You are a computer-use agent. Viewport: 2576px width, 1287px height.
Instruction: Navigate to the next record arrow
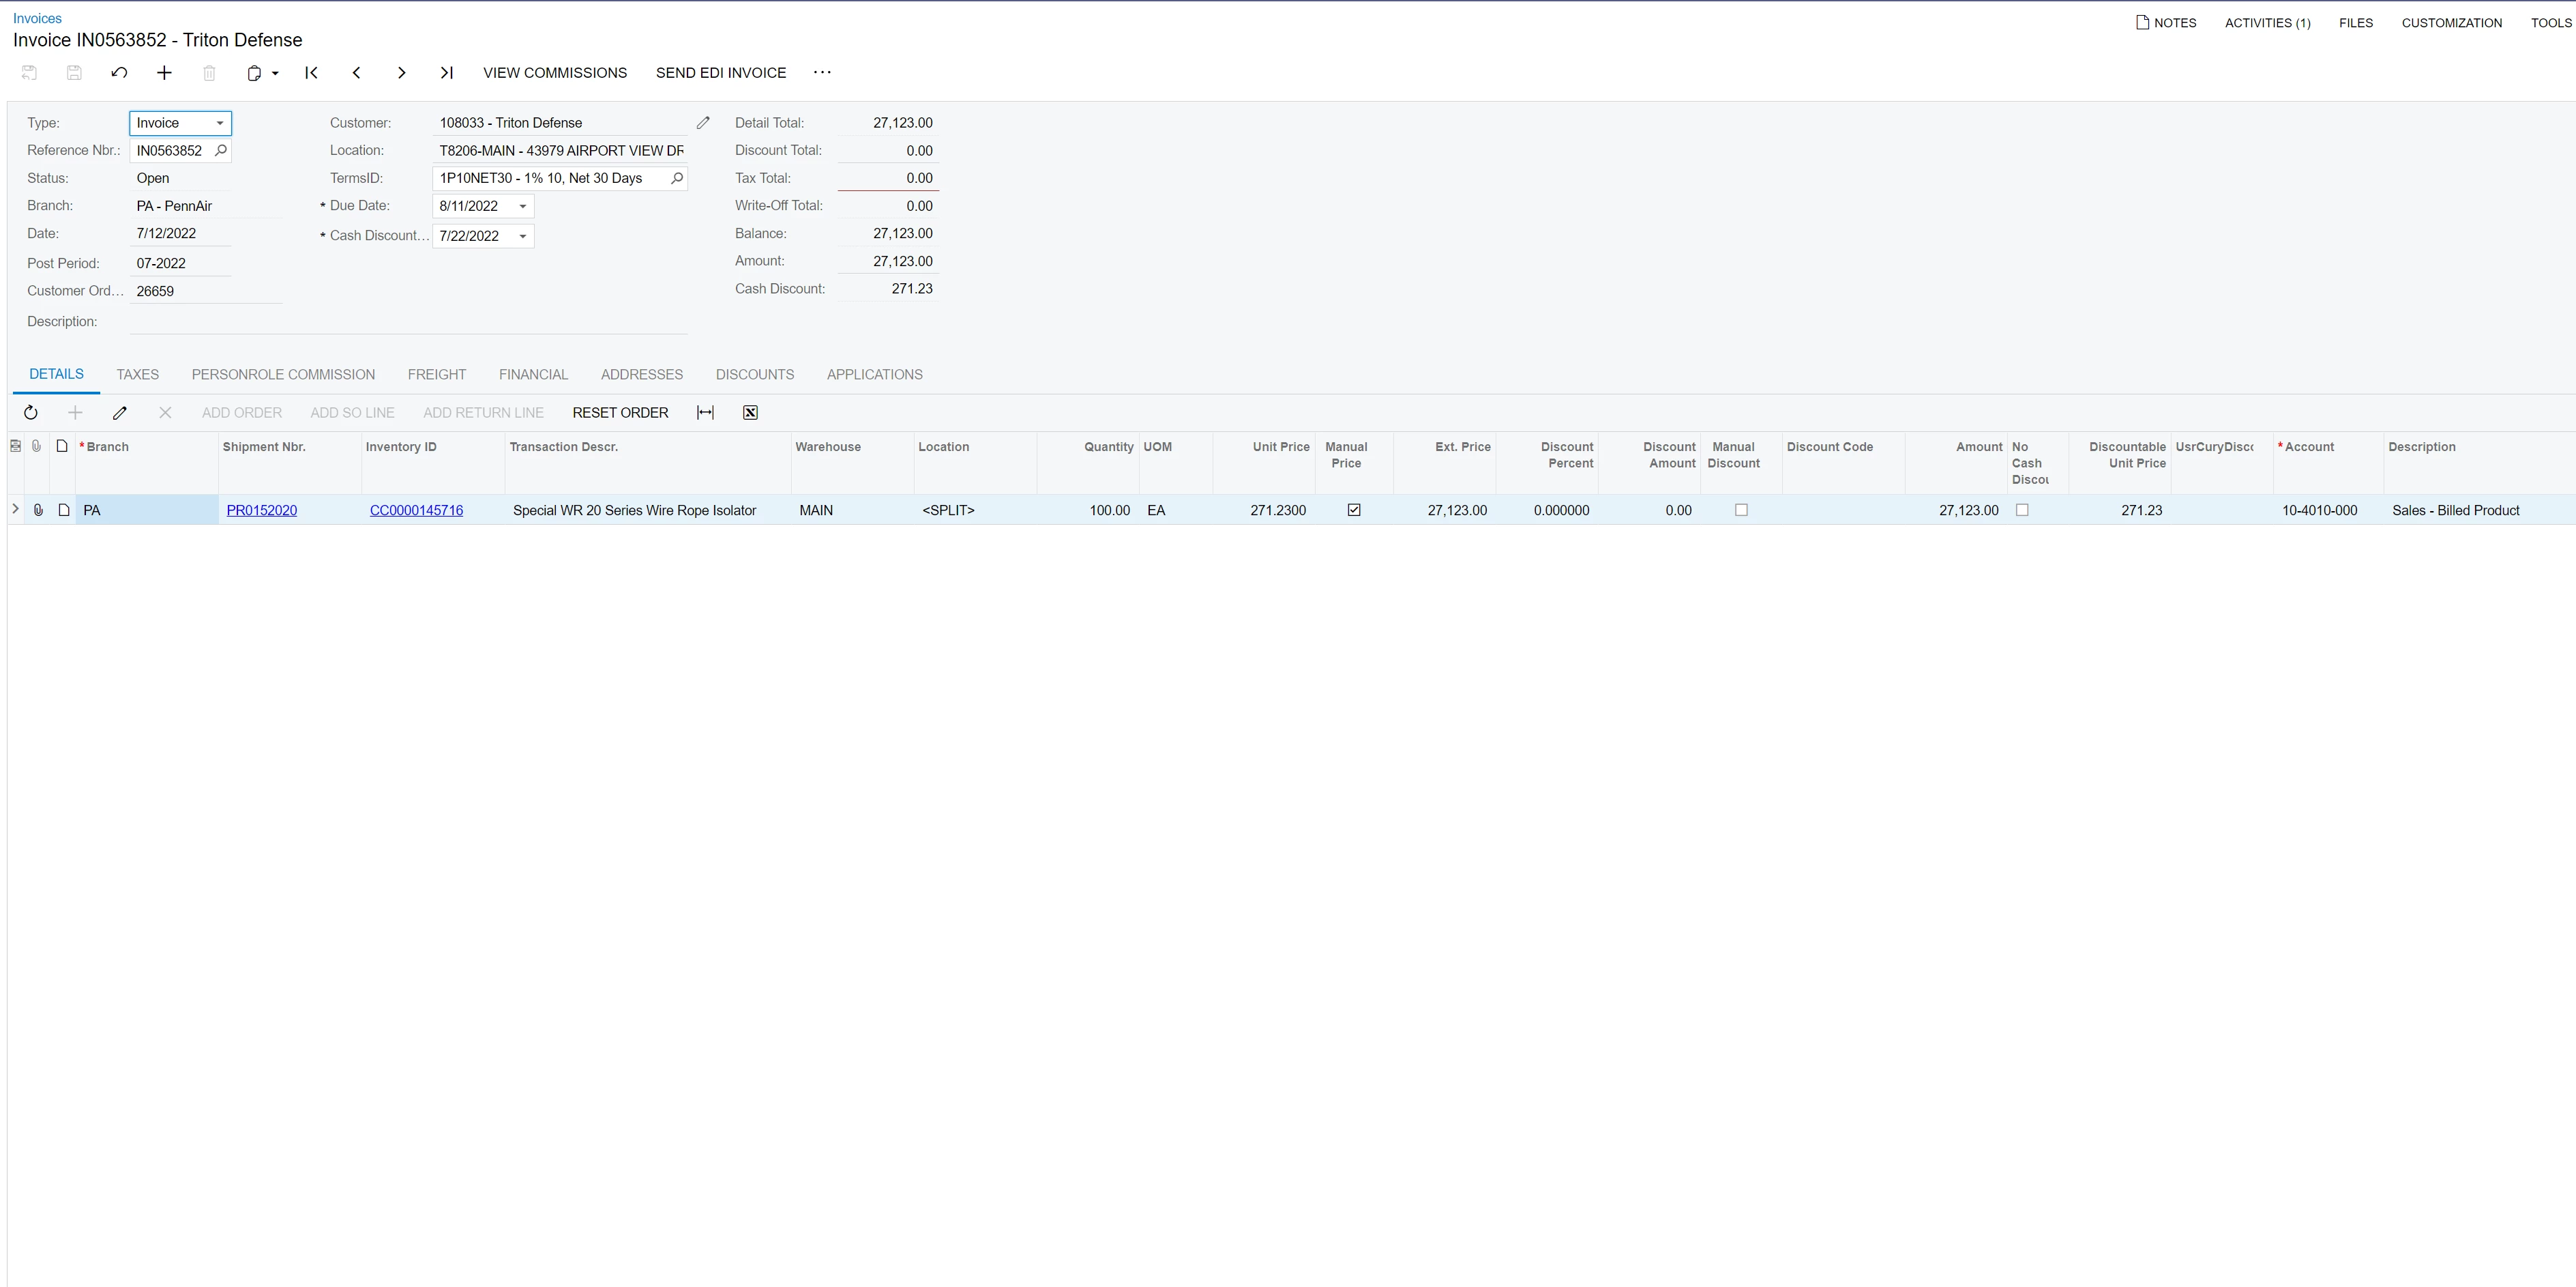click(401, 72)
